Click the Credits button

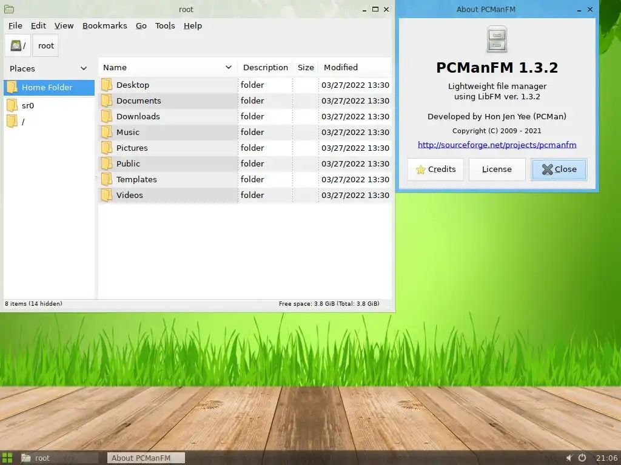pyautogui.click(x=435, y=170)
